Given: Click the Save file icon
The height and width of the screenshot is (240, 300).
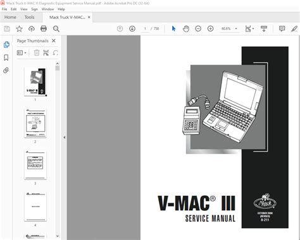Looking at the screenshot, I should 7,28.
